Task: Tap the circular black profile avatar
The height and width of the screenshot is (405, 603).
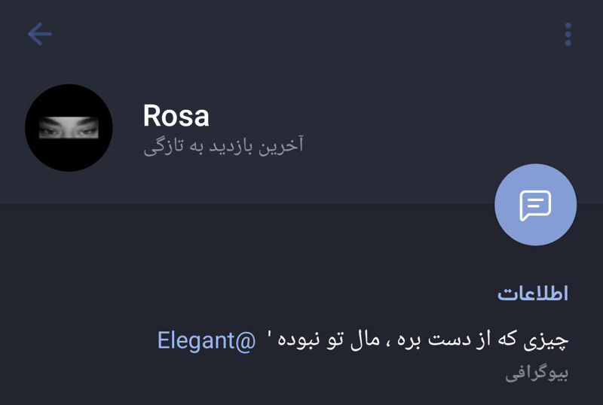Action: [x=69, y=128]
